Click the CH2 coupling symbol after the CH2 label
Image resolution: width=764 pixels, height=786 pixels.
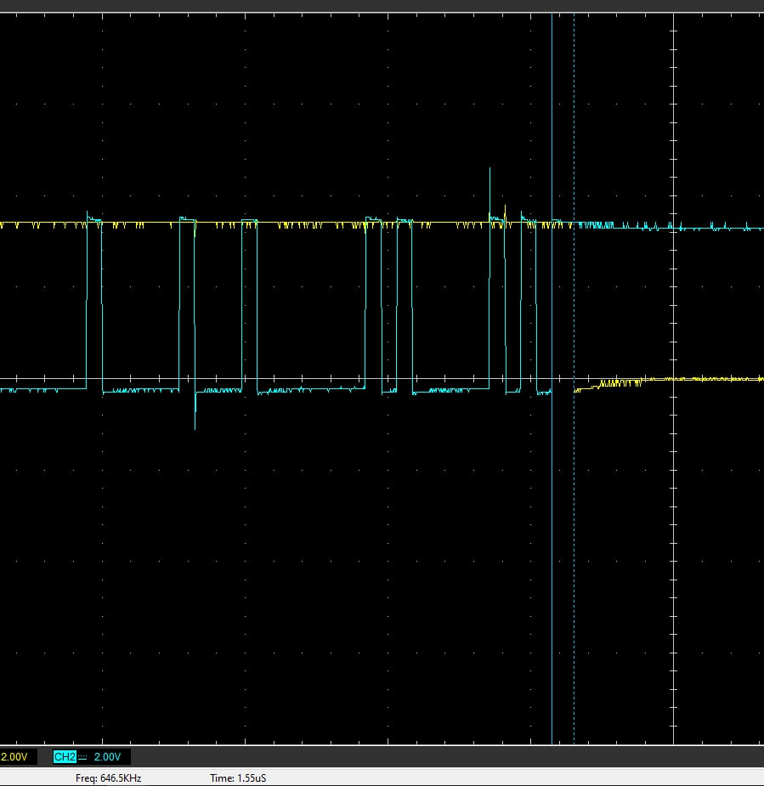pyautogui.click(x=82, y=757)
